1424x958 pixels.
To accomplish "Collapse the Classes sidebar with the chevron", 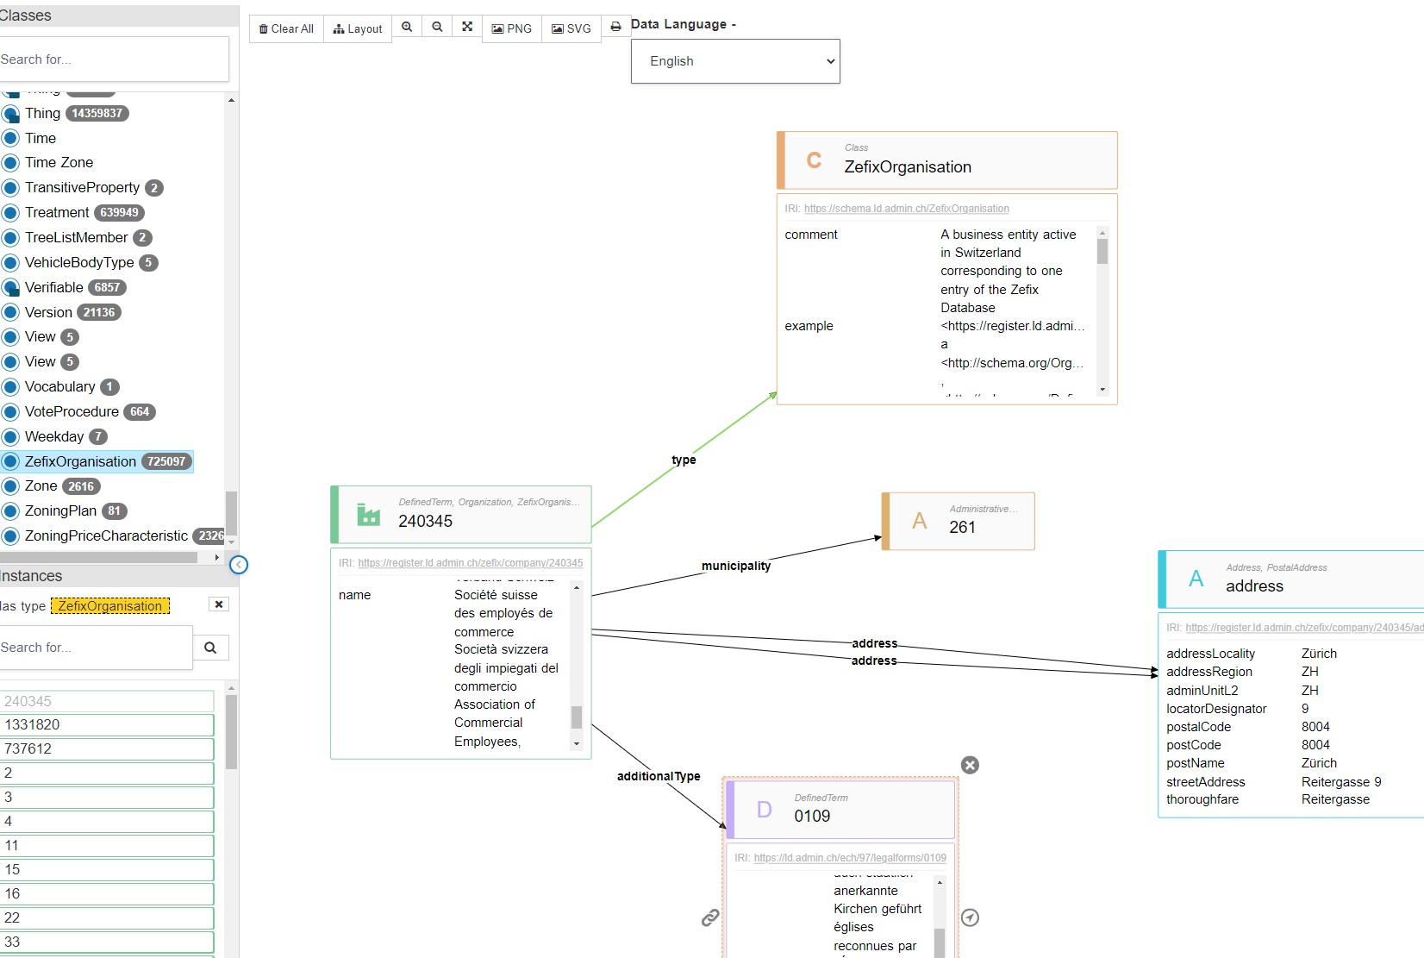I will click(x=239, y=565).
